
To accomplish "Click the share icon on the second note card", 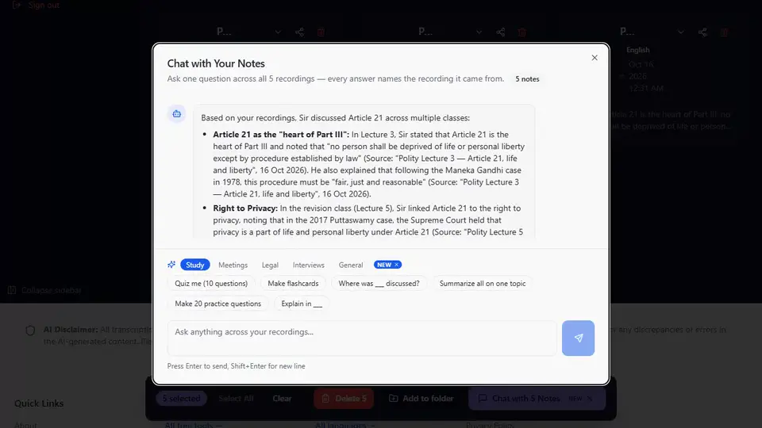I will coord(501,32).
